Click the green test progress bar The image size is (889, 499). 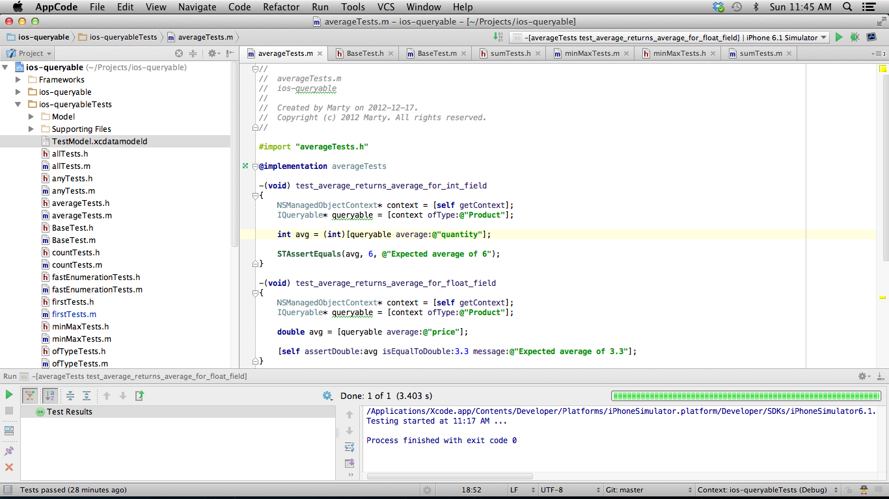(746, 396)
